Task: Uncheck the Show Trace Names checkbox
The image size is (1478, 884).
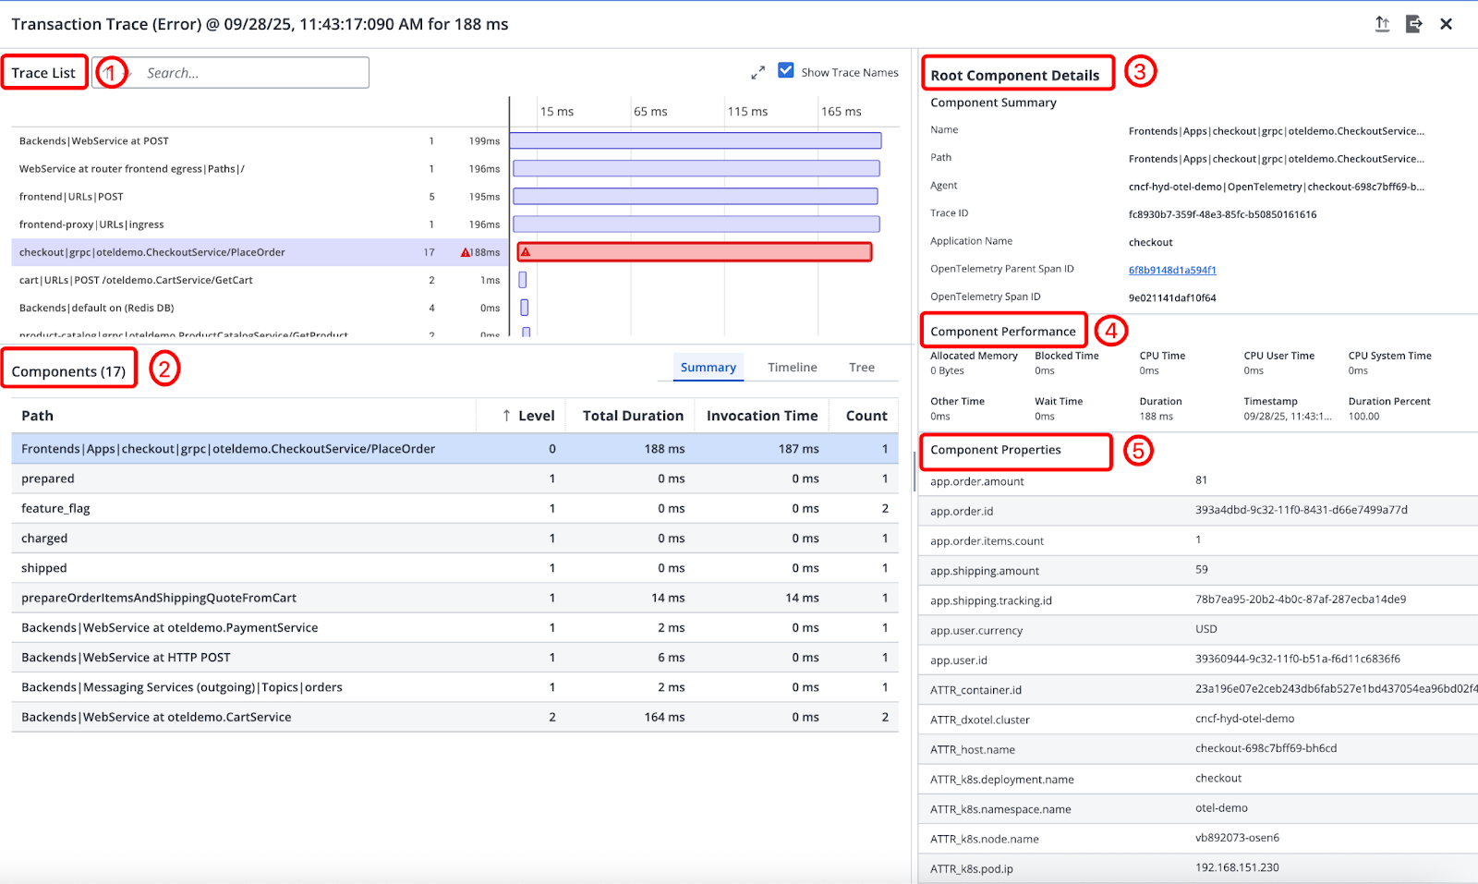Action: click(786, 71)
